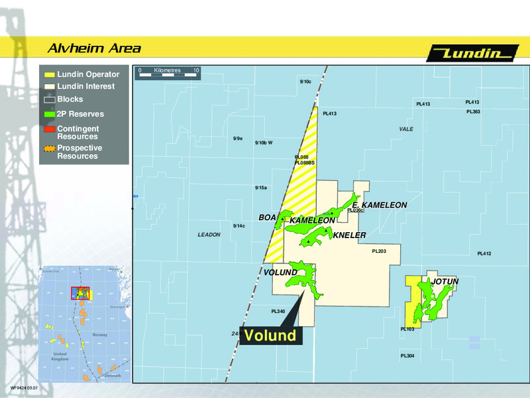Click the "9/9e" block label
Viewport: 530px width, 398px height.
pos(238,139)
